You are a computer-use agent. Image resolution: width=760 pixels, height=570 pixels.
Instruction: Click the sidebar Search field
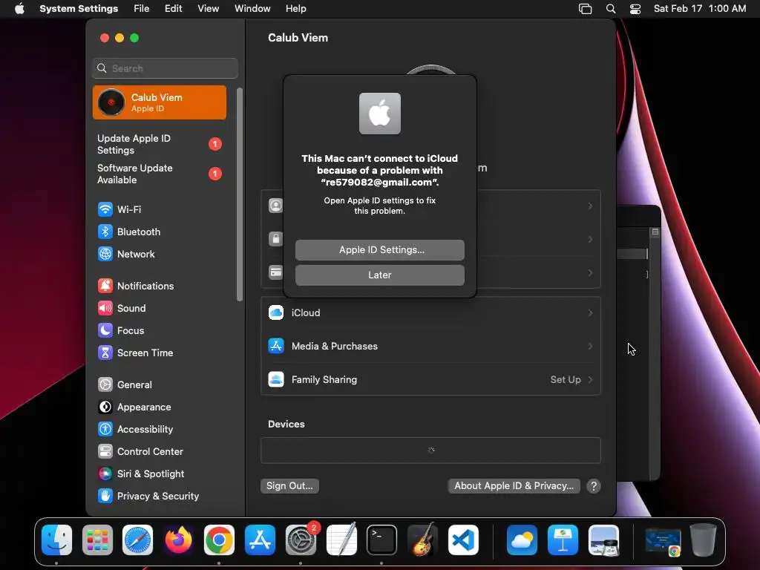pyautogui.click(x=166, y=68)
